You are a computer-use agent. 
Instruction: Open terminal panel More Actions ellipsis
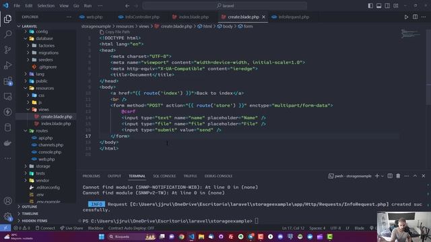click(407, 176)
